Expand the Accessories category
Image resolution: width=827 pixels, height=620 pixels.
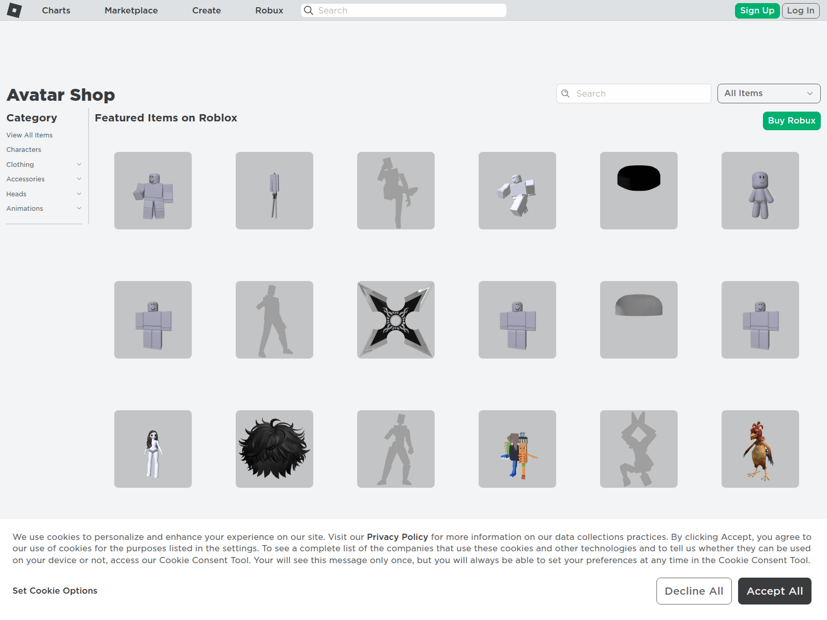tap(79, 179)
